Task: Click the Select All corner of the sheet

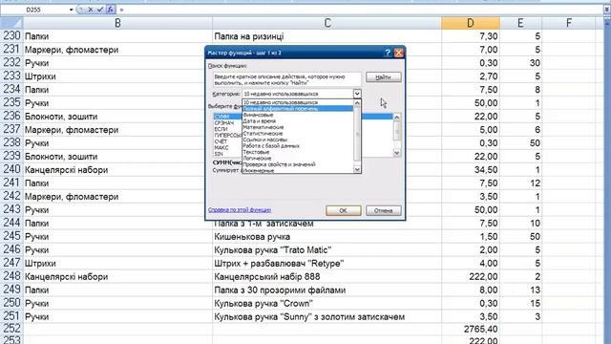Action: [x=11, y=23]
